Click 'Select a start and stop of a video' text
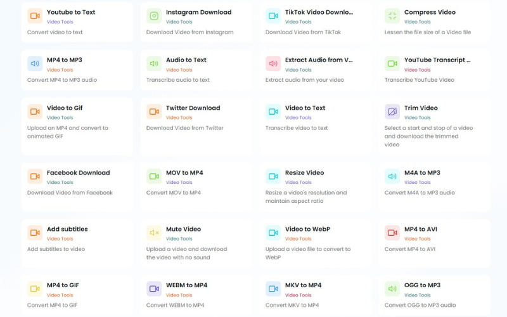The width and height of the screenshot is (507, 317). (428, 128)
